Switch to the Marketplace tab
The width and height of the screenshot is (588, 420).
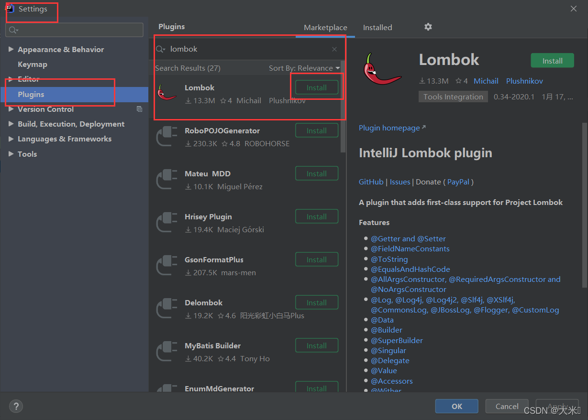(325, 28)
